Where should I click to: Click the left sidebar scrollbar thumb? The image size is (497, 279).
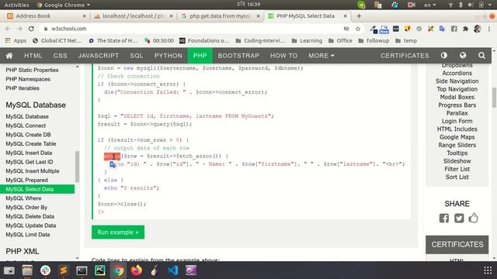(x=77, y=167)
